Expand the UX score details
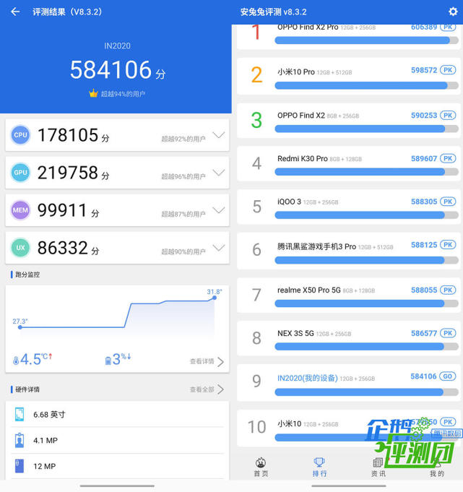Viewport: 463px width, 492px height. 219,248
